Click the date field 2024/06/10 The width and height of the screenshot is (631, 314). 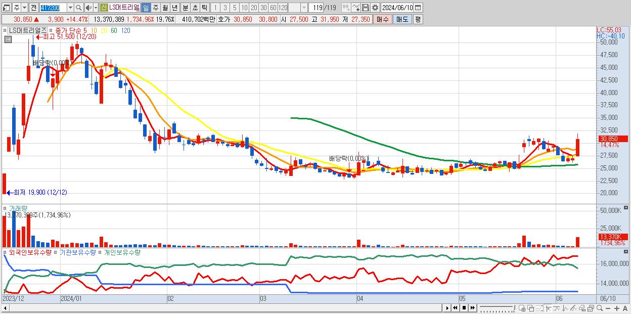(397, 8)
